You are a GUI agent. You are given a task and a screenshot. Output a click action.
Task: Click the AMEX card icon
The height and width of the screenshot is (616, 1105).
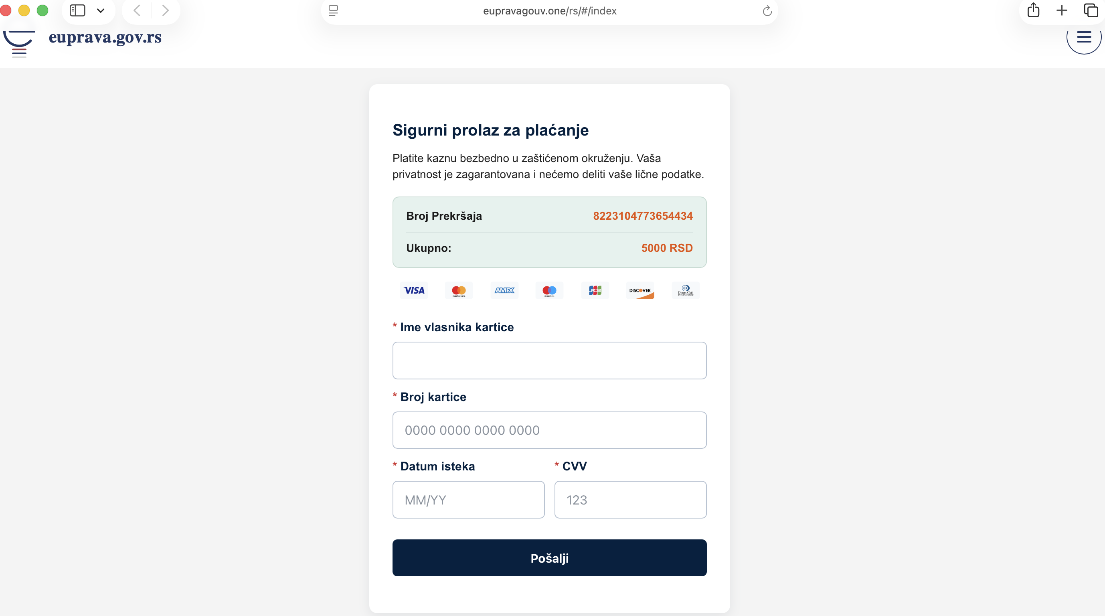click(x=504, y=290)
